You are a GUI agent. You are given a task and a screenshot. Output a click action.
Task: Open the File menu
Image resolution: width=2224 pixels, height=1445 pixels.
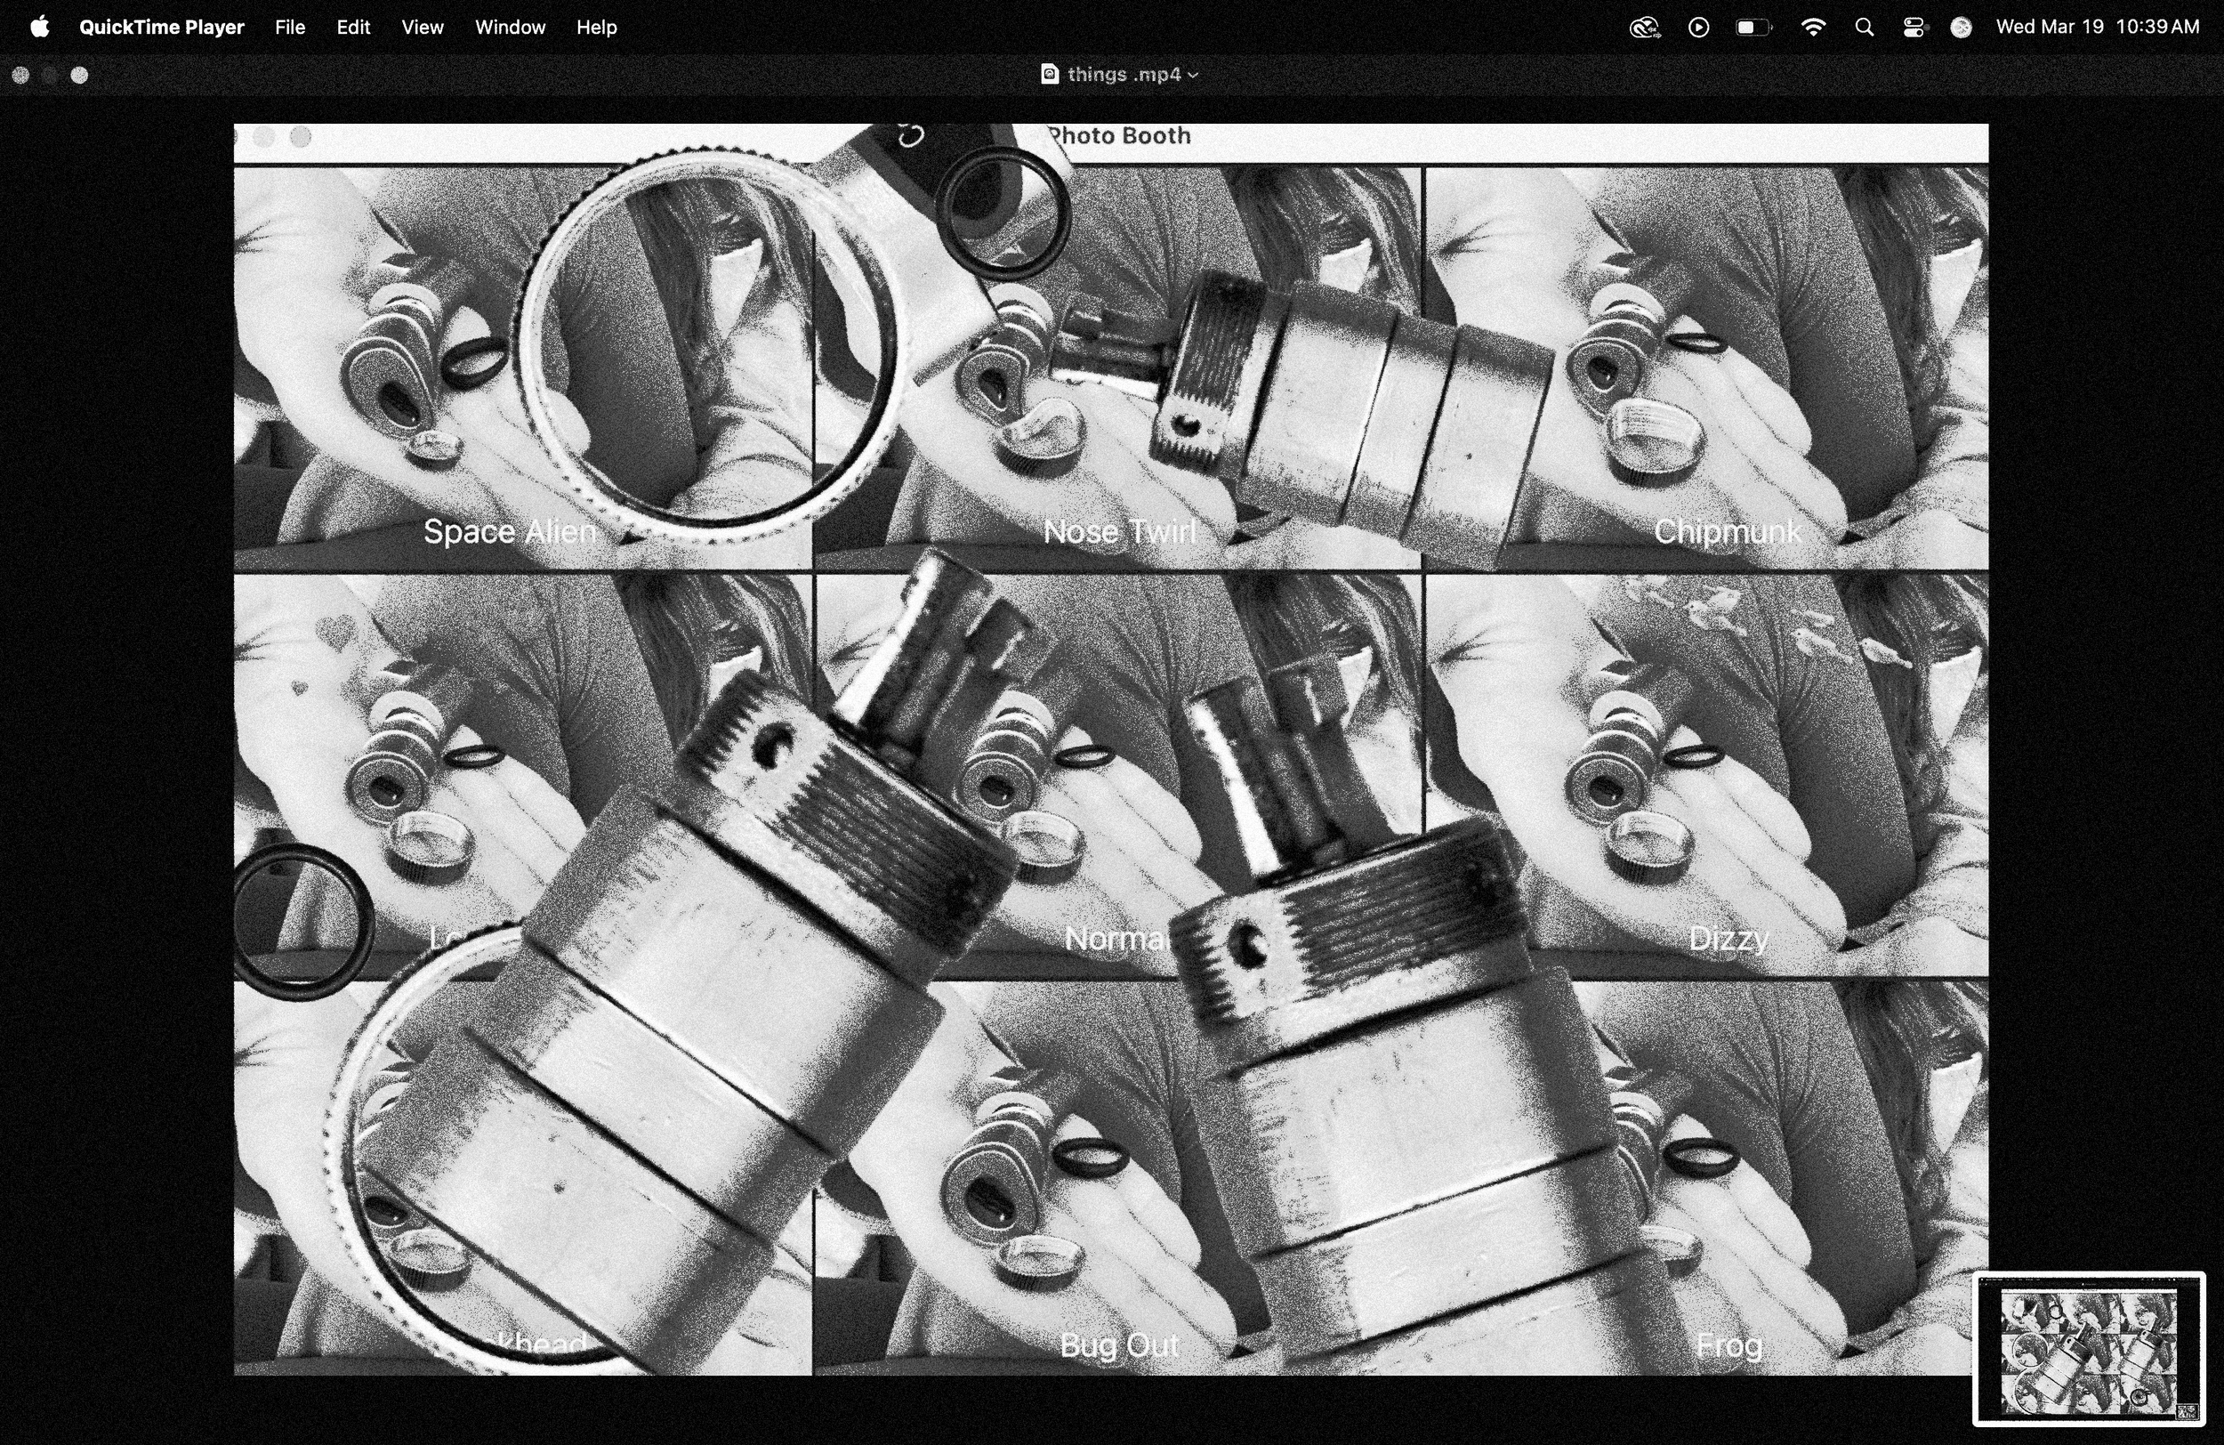[x=290, y=27]
